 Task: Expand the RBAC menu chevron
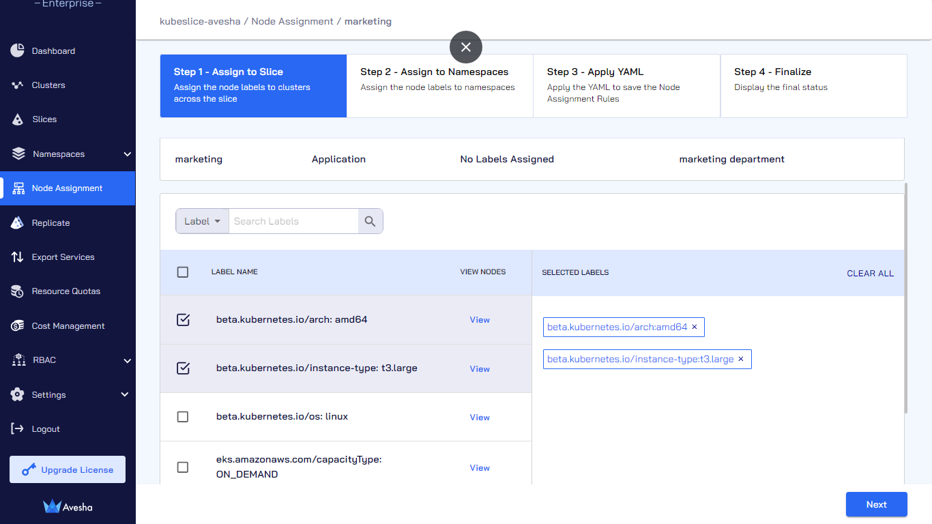127,360
